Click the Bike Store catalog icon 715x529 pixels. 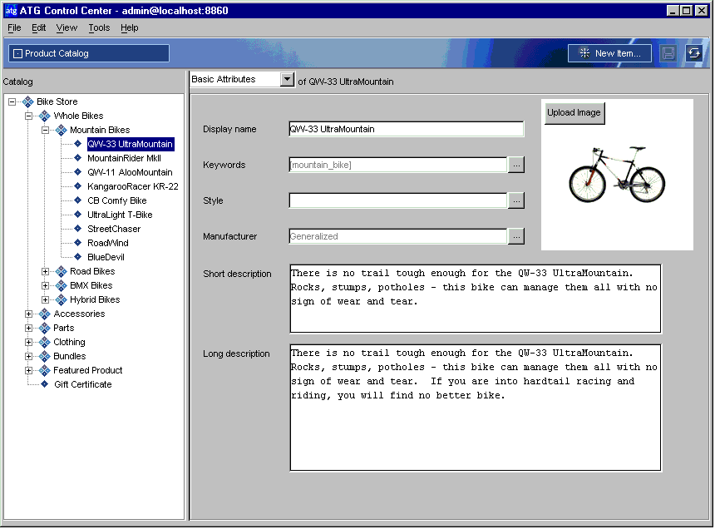[x=27, y=101]
